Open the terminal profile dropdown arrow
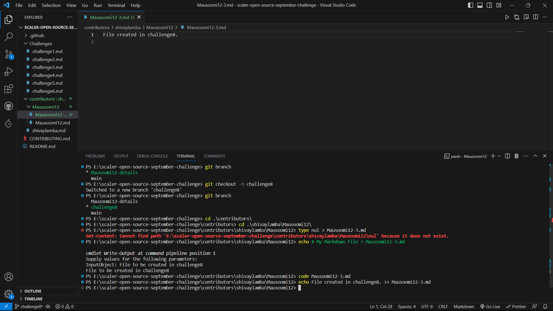The height and width of the screenshot is (311, 553). [x=498, y=156]
